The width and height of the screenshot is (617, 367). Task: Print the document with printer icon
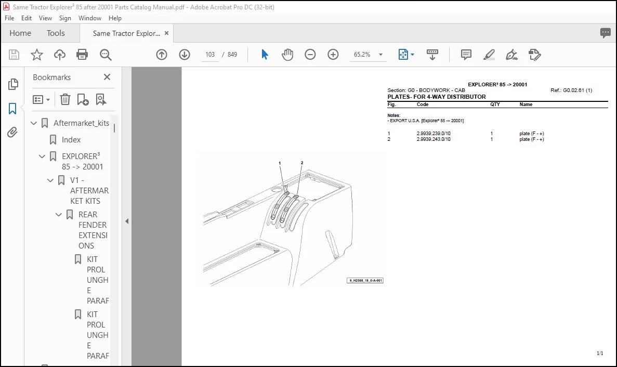point(82,54)
